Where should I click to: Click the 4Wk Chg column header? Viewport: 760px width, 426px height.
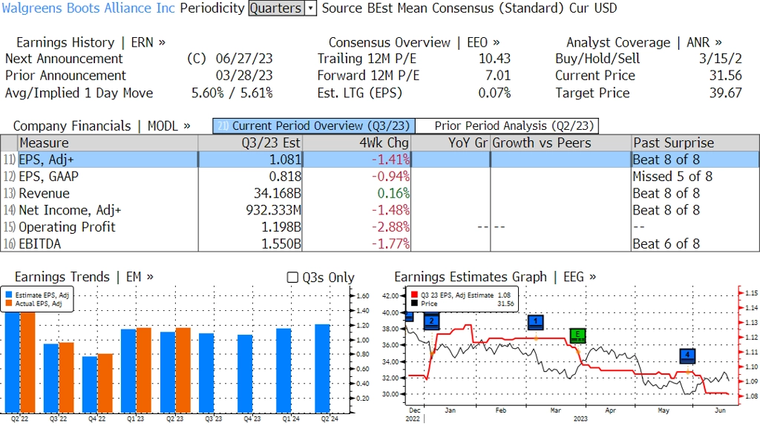[x=356, y=143]
